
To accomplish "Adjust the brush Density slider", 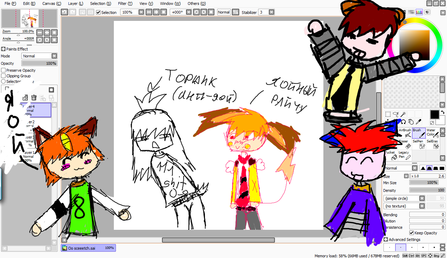I will 427,190.
